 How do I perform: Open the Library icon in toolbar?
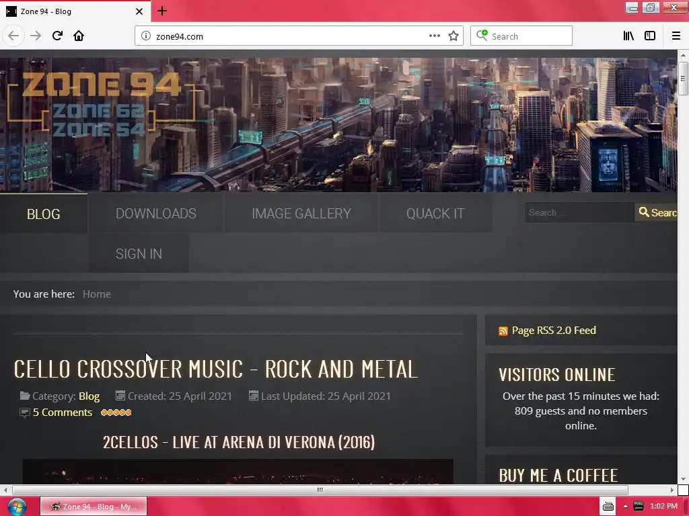(628, 36)
